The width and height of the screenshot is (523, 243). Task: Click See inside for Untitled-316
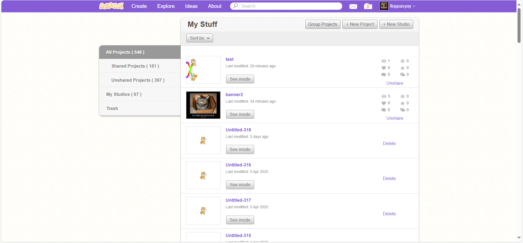pyautogui.click(x=240, y=185)
